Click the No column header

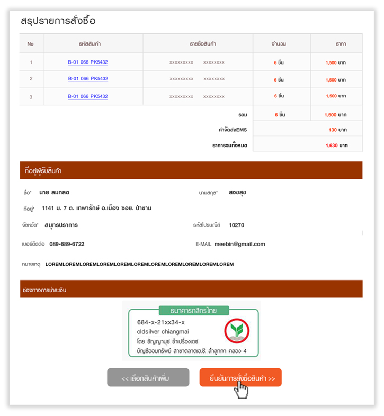(x=31, y=44)
